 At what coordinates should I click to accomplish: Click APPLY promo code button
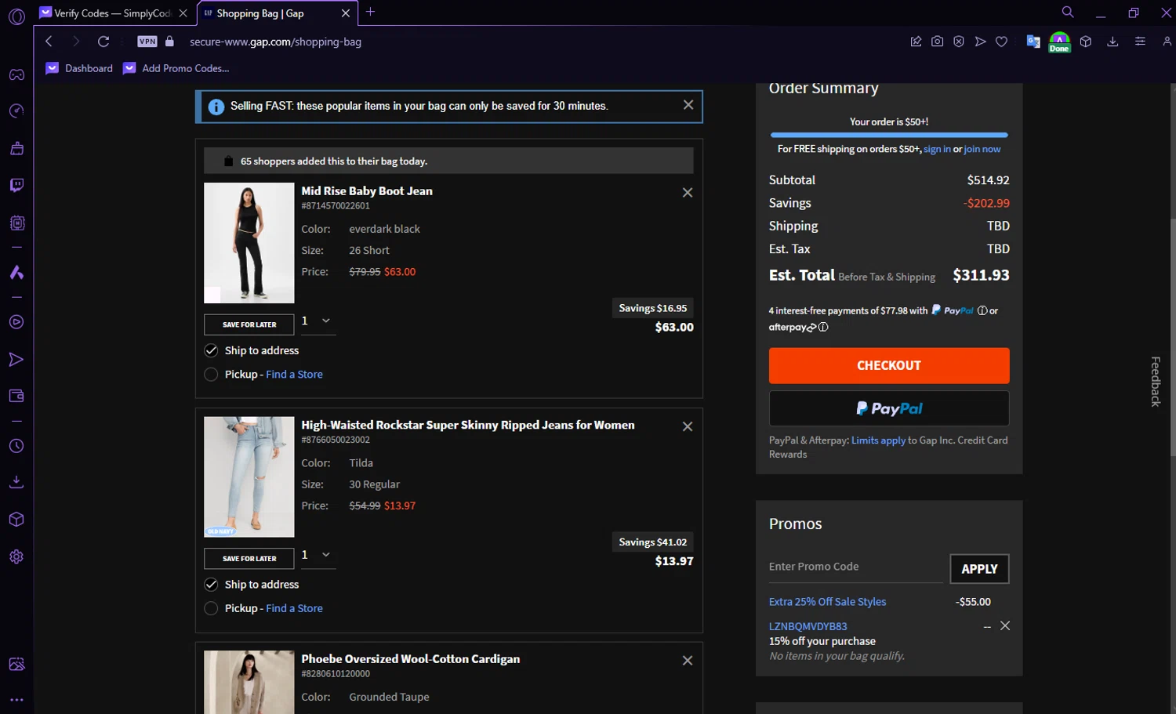[x=979, y=569]
